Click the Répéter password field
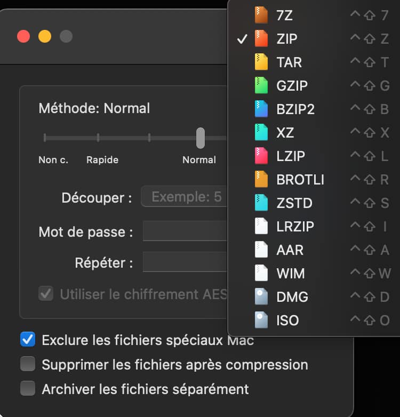This screenshot has height=417, width=400. point(185,263)
